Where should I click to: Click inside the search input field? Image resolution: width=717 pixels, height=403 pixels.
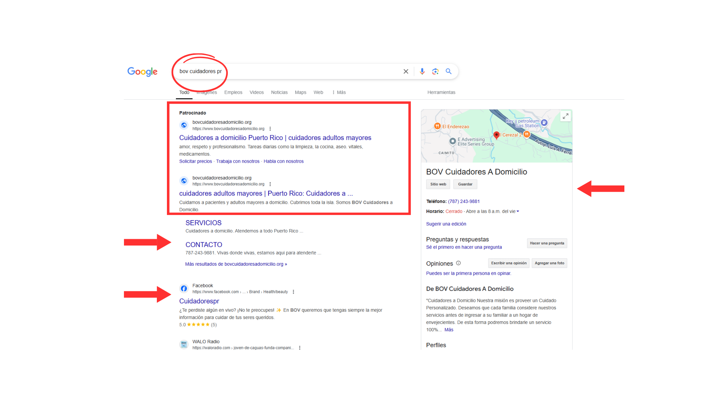299,71
